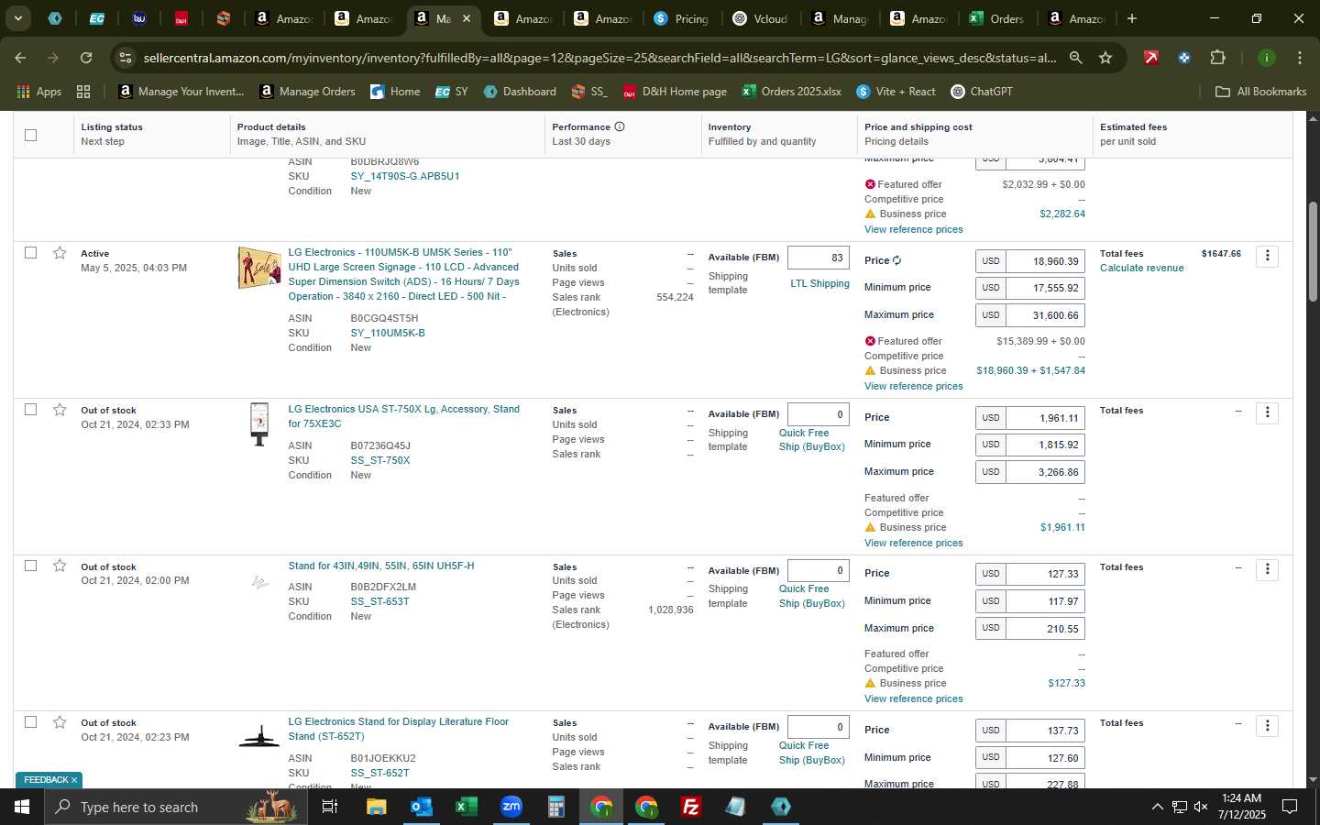Viewport: 1320px width, 825px height.
Task: Select checkbox for 110UM5K-B listing
Action: pyautogui.click(x=30, y=252)
